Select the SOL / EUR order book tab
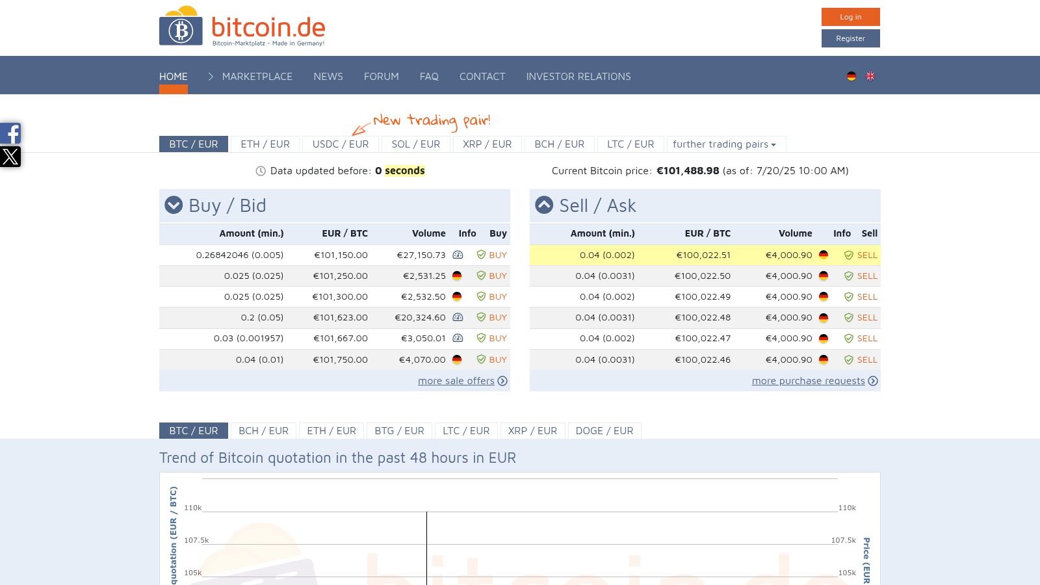This screenshot has height=585, width=1040. [x=416, y=144]
